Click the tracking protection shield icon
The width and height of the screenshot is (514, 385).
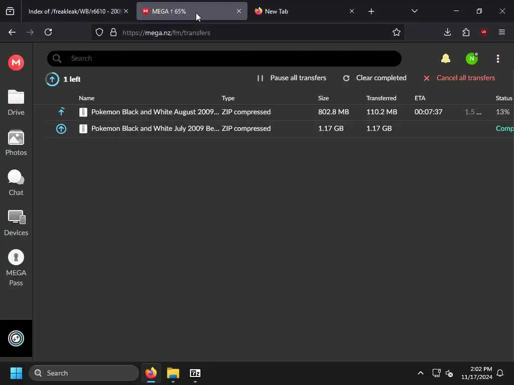[x=99, y=32]
